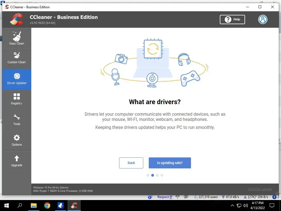Click the CCleaner taskbar icon
The height and width of the screenshot is (211, 281).
74,206
